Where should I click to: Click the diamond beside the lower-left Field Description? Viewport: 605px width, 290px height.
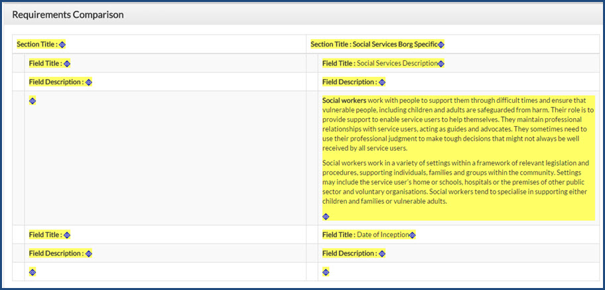point(89,254)
